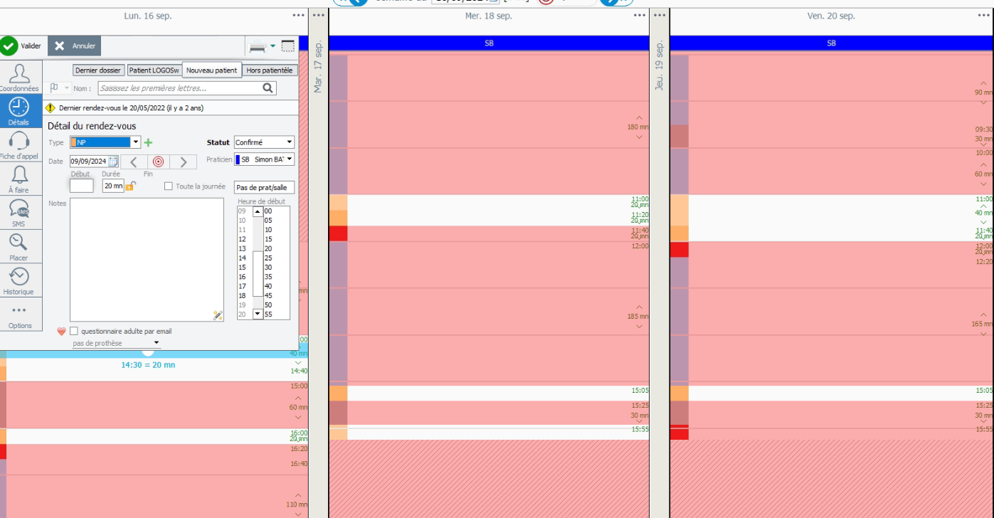This screenshot has height=518, width=994.
Task: Click the Patient LOGOSw button
Action: [x=154, y=70]
